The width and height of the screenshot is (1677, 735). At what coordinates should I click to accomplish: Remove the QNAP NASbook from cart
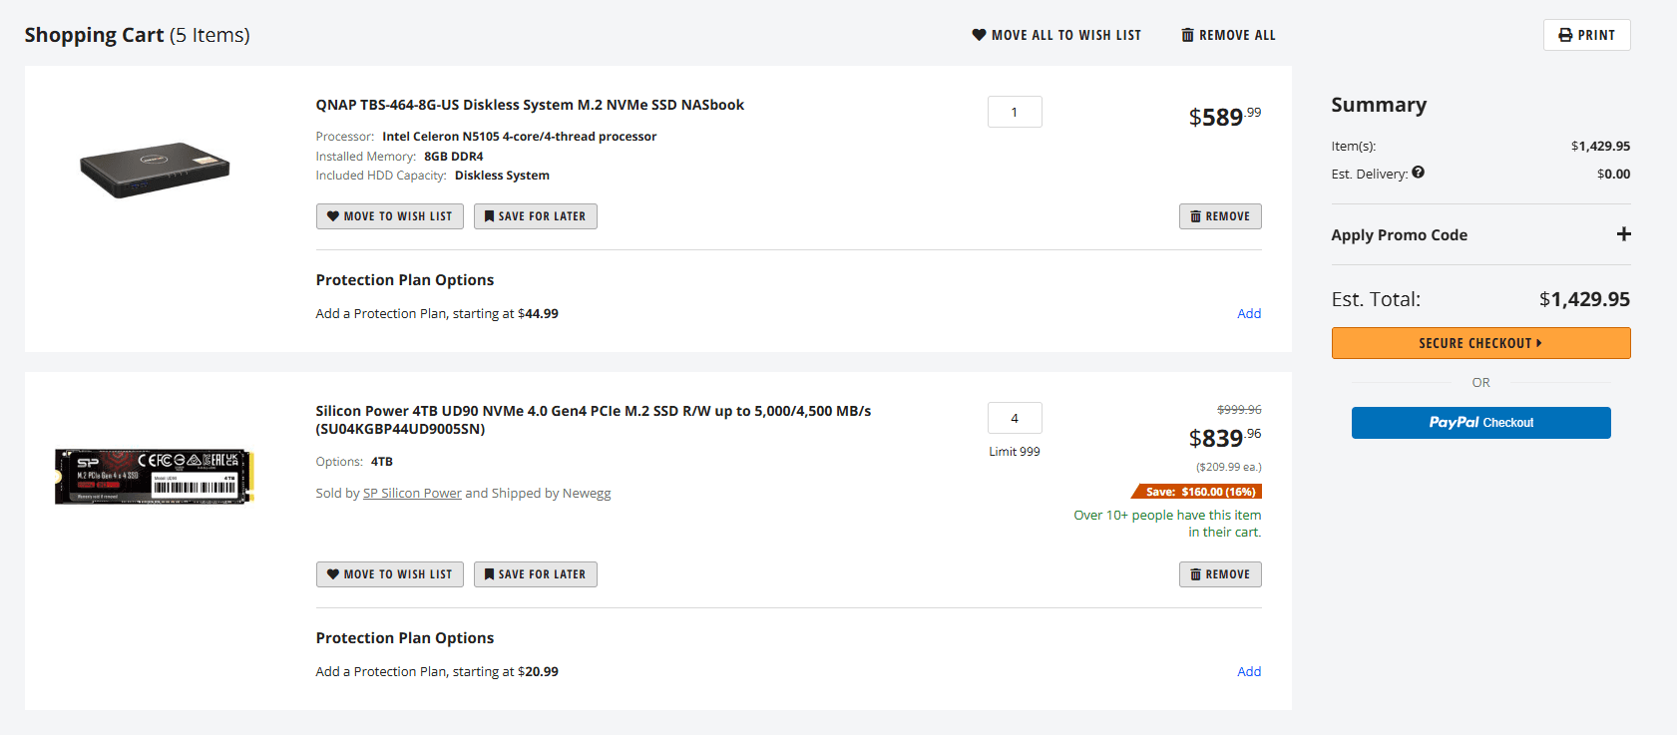click(x=1219, y=216)
